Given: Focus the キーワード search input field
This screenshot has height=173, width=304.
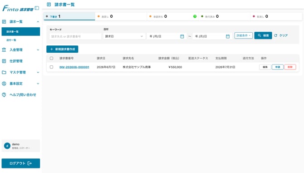Looking at the screenshot, I should tap(75, 36).
